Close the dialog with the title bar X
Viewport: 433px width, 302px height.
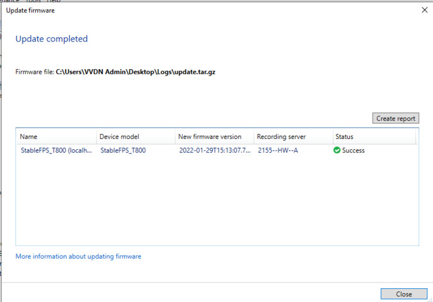[x=424, y=10]
